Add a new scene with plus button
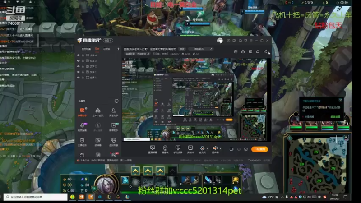The image size is (361, 203). tap(118, 49)
